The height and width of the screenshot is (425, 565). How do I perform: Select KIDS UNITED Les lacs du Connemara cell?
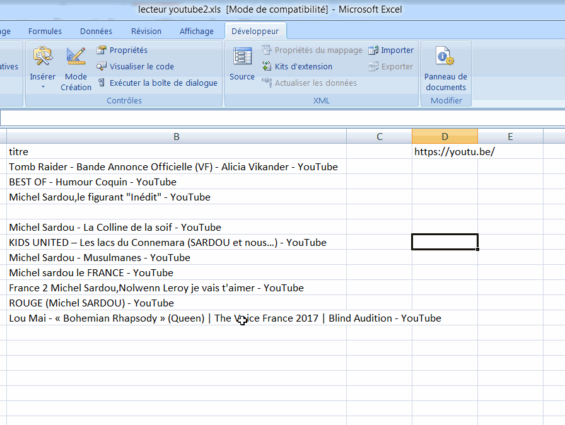pos(177,242)
